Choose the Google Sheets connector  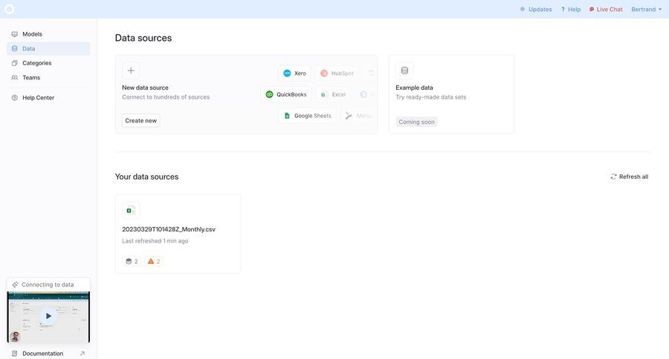307,116
